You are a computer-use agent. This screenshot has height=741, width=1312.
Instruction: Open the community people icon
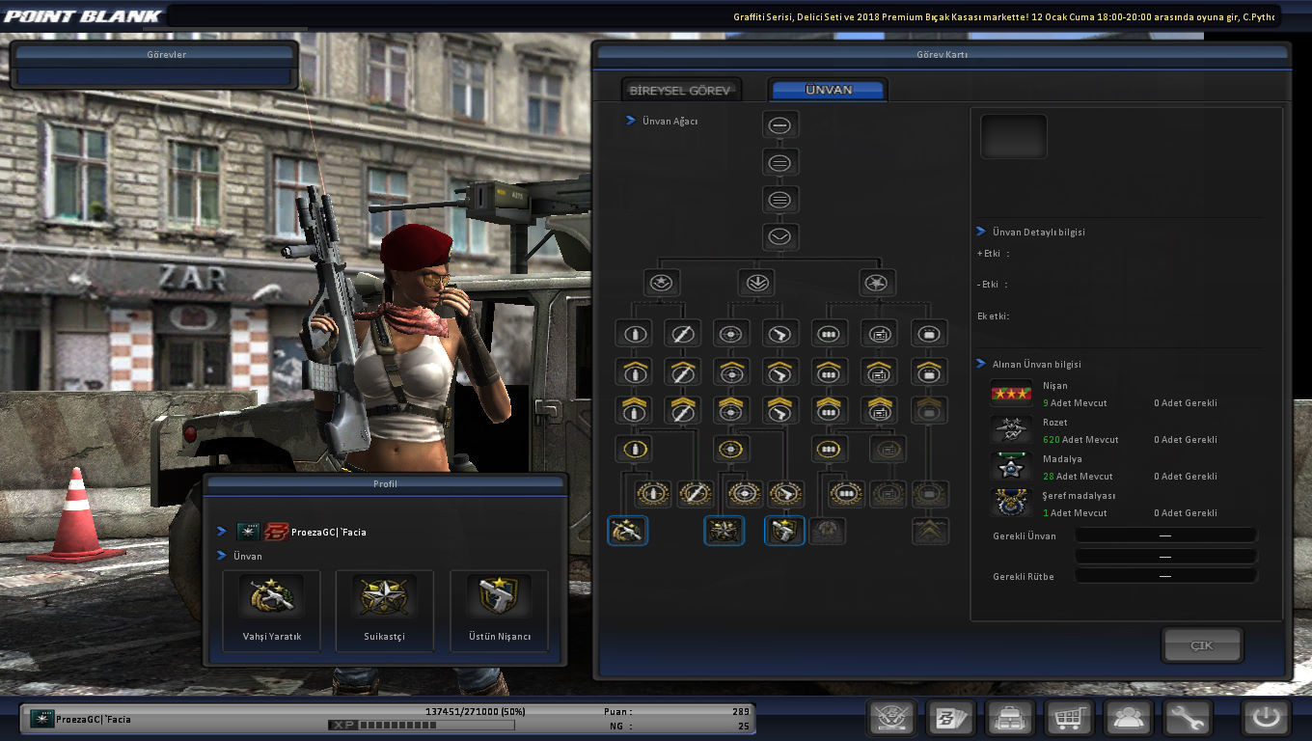click(1130, 719)
